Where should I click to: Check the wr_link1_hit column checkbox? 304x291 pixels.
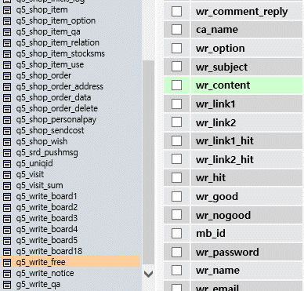[176, 140]
